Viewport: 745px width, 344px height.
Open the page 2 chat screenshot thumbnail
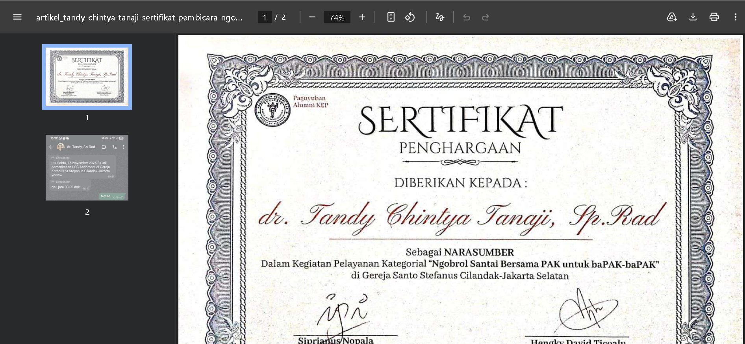[87, 167]
